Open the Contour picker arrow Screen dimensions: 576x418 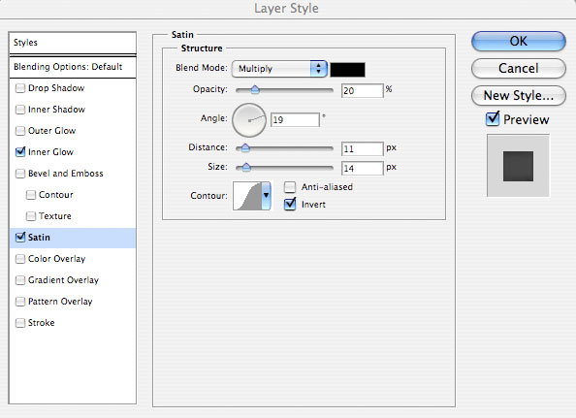(x=266, y=196)
